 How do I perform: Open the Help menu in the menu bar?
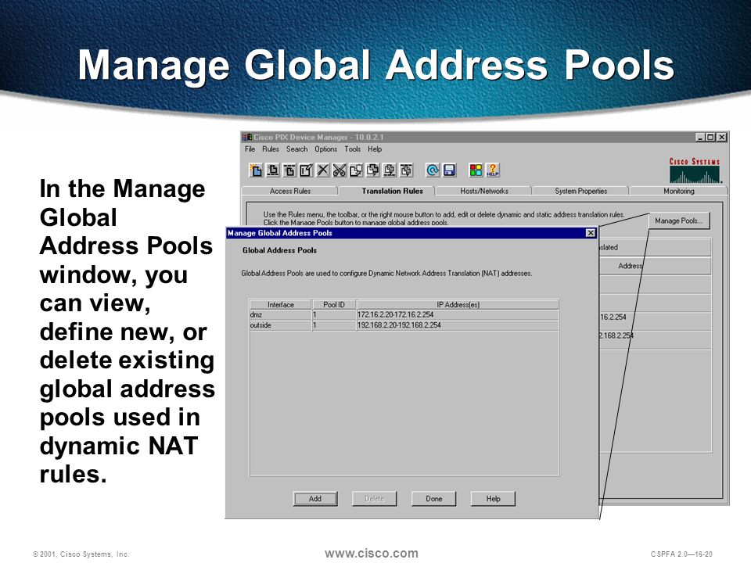point(375,149)
